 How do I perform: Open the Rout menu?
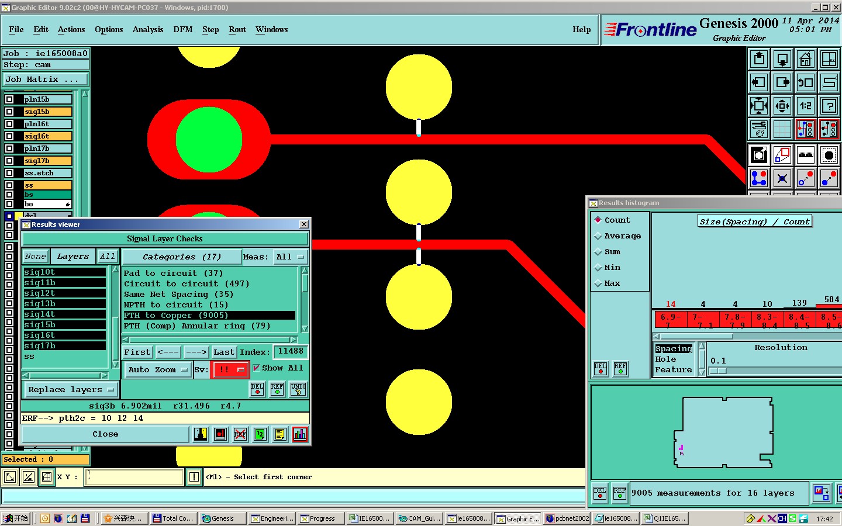click(237, 29)
